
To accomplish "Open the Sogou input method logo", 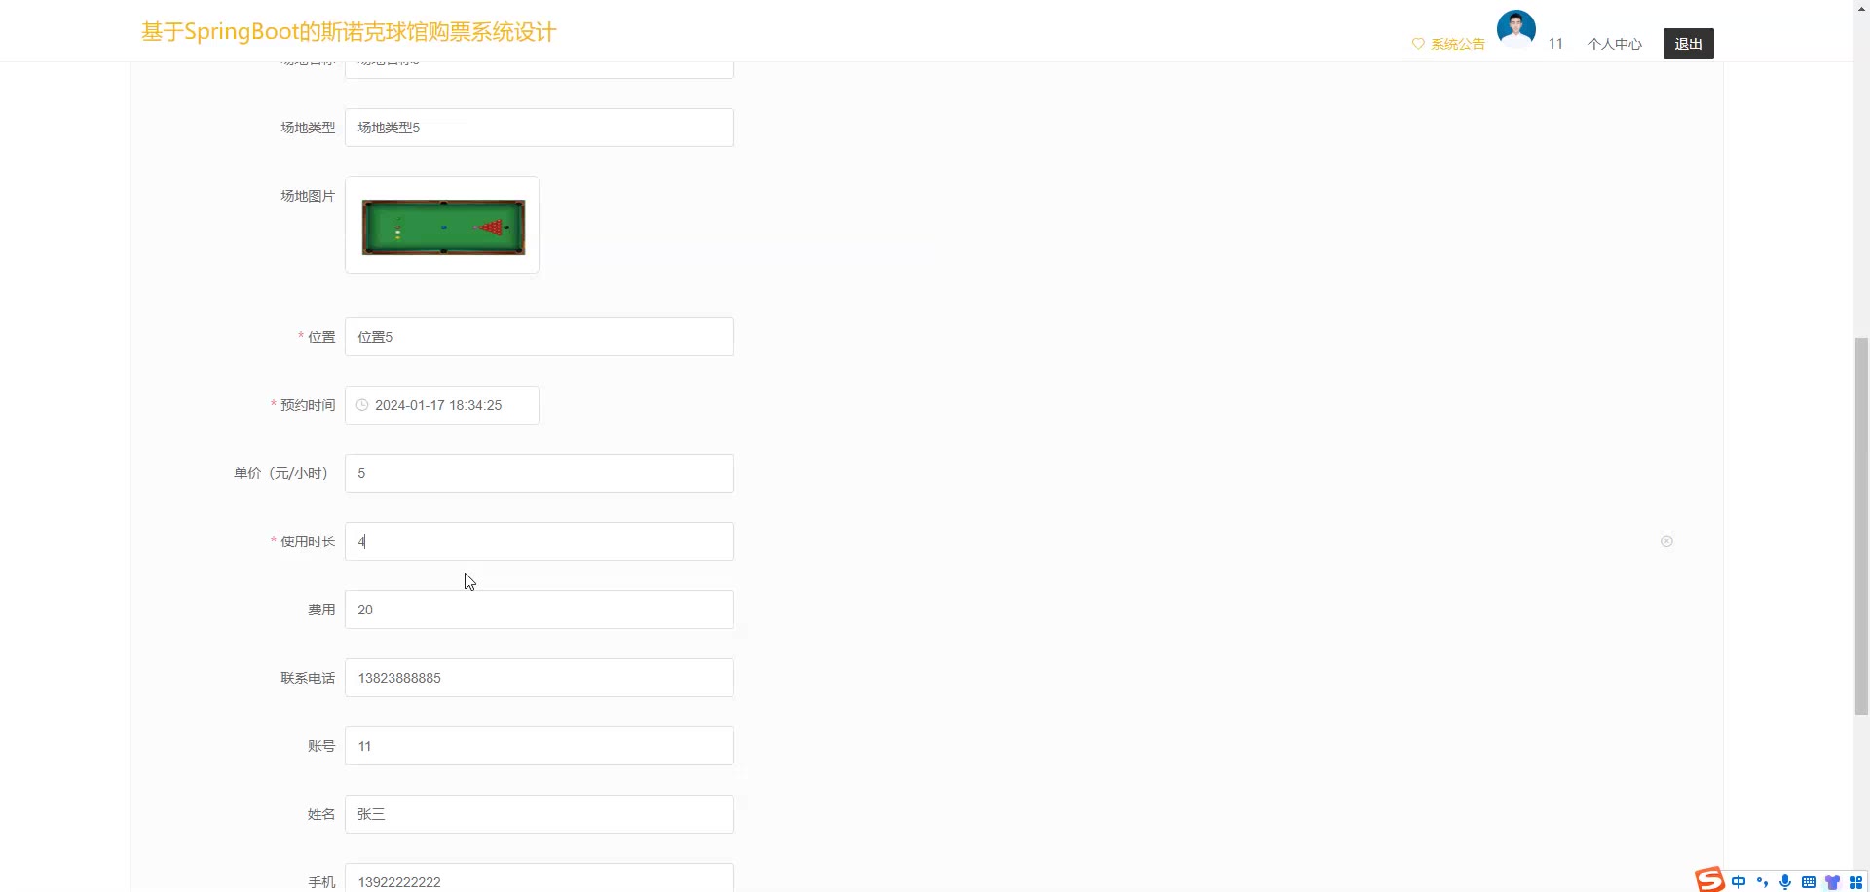I will pyautogui.click(x=1709, y=879).
